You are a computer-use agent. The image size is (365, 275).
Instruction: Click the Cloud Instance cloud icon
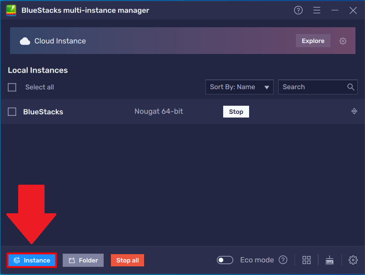[25, 41]
